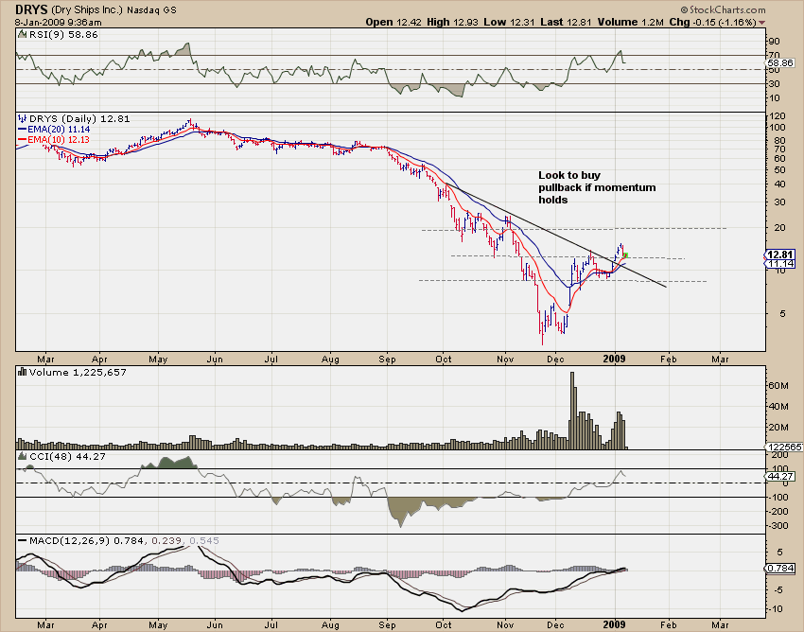This screenshot has width=804, height=632.
Task: Click the 12.81 last price tag on right axis
Action: 780,255
